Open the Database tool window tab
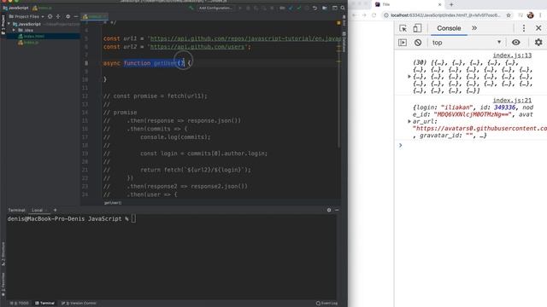Image resolution: width=547 pixels, height=307 pixels. coord(344,42)
